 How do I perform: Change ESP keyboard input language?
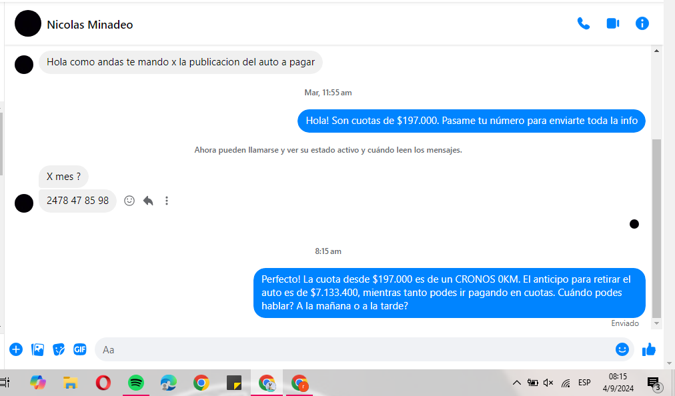[x=584, y=382]
